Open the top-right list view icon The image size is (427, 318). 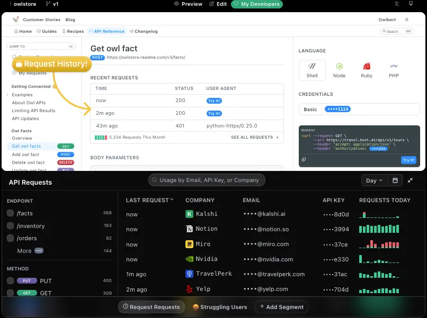pyautogui.click(x=397, y=4)
